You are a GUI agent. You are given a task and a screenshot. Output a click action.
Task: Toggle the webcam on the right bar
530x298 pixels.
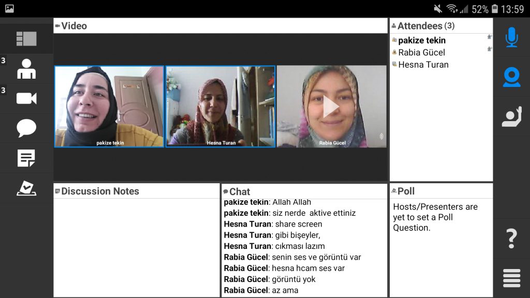coord(511,77)
